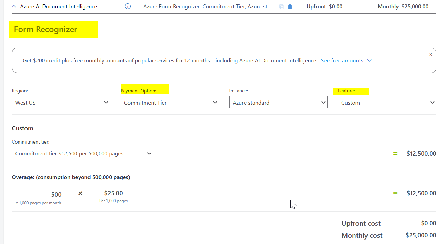Dismiss the $200 credit banner
This screenshot has height=244, width=445.
point(430,55)
